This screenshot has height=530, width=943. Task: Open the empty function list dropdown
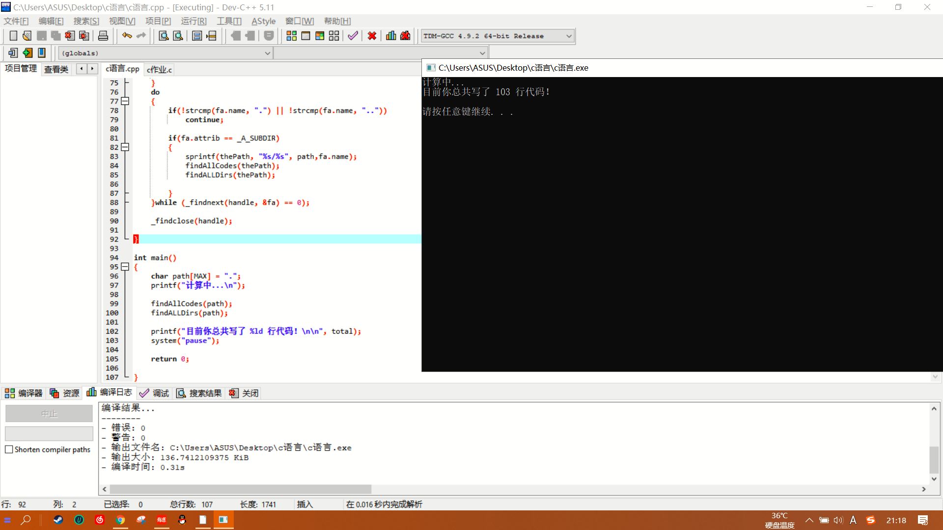(482, 53)
